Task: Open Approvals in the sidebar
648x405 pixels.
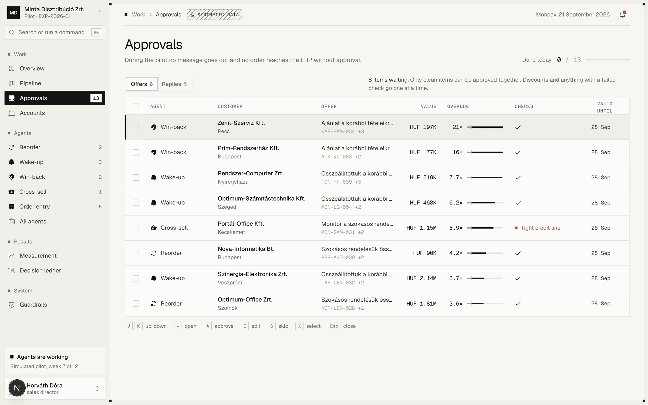Action: click(55, 98)
